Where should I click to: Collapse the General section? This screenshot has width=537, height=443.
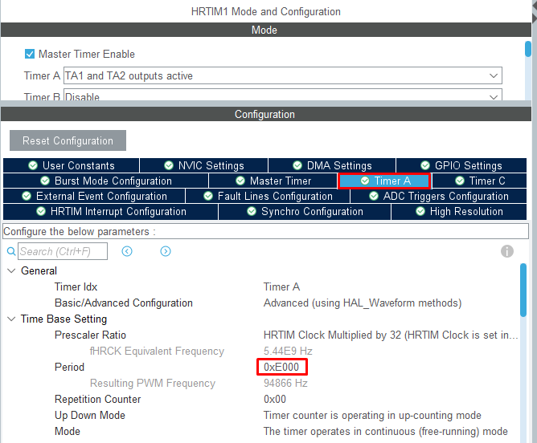11,270
